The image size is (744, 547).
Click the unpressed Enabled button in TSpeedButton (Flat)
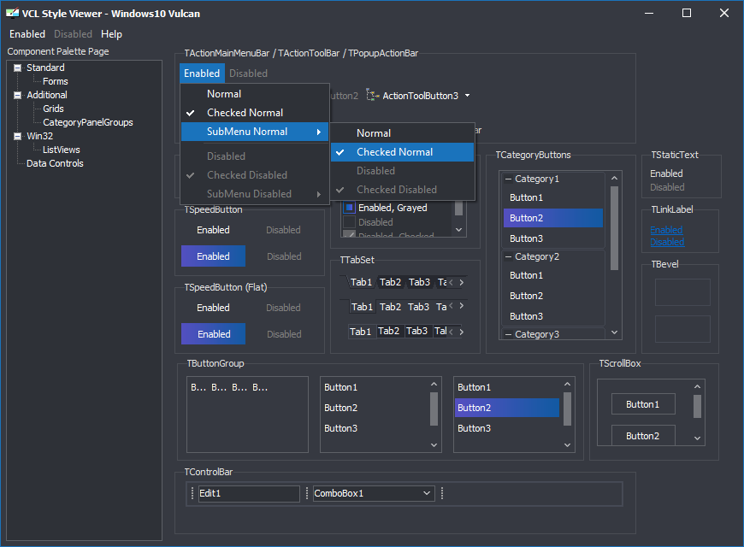[214, 308]
